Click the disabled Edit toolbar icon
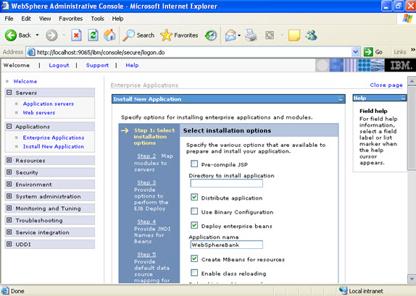 point(270,35)
